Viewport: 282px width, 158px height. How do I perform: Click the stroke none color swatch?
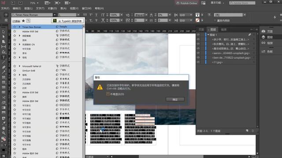click(197, 21)
